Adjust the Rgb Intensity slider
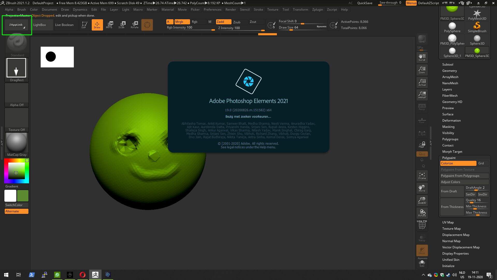This screenshot has width=497, height=280. 191,28
